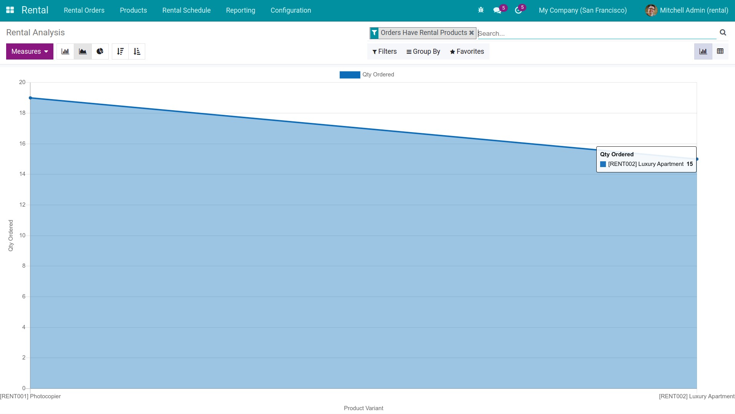Remove the Orders Have Rental Products filter
Image resolution: width=735 pixels, height=414 pixels.
(471, 33)
